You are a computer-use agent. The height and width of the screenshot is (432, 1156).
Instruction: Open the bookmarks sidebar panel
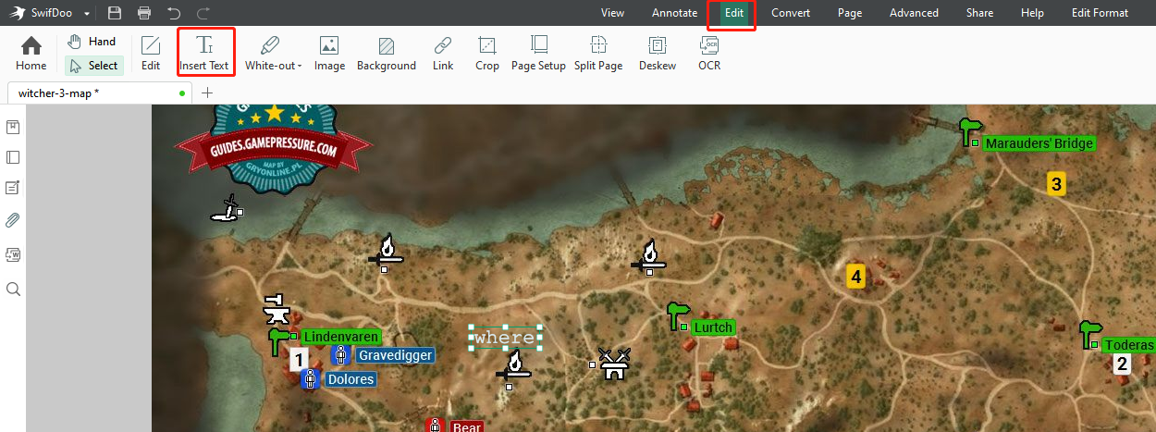(13, 126)
